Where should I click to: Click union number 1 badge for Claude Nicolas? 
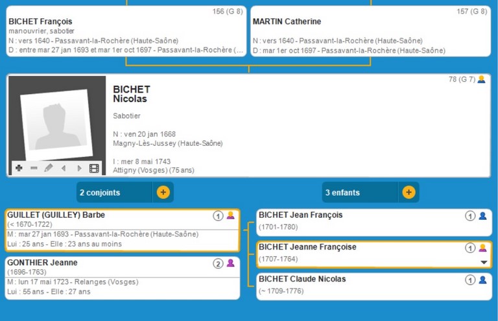(470, 279)
